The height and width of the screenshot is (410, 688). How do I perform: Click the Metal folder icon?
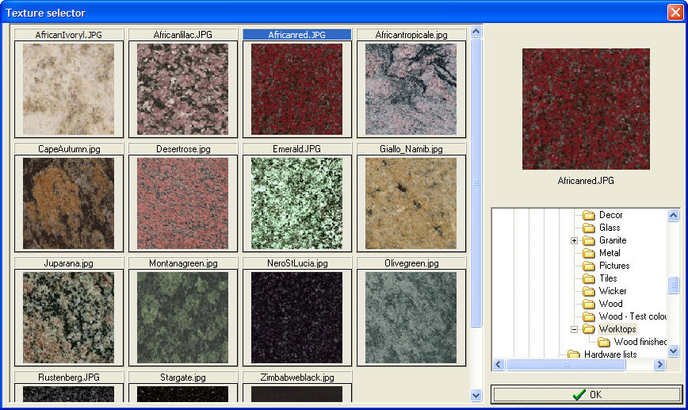coord(588,253)
